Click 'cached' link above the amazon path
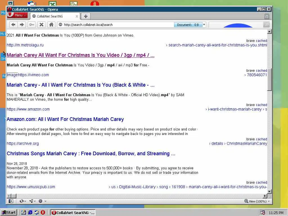The width and height of the screenshot is (288, 216). [x=262, y=105]
